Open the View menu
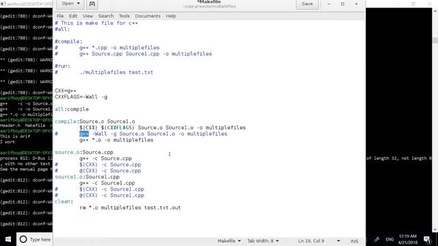Viewport: 438px width, 246px height. pyautogui.click(x=88, y=16)
